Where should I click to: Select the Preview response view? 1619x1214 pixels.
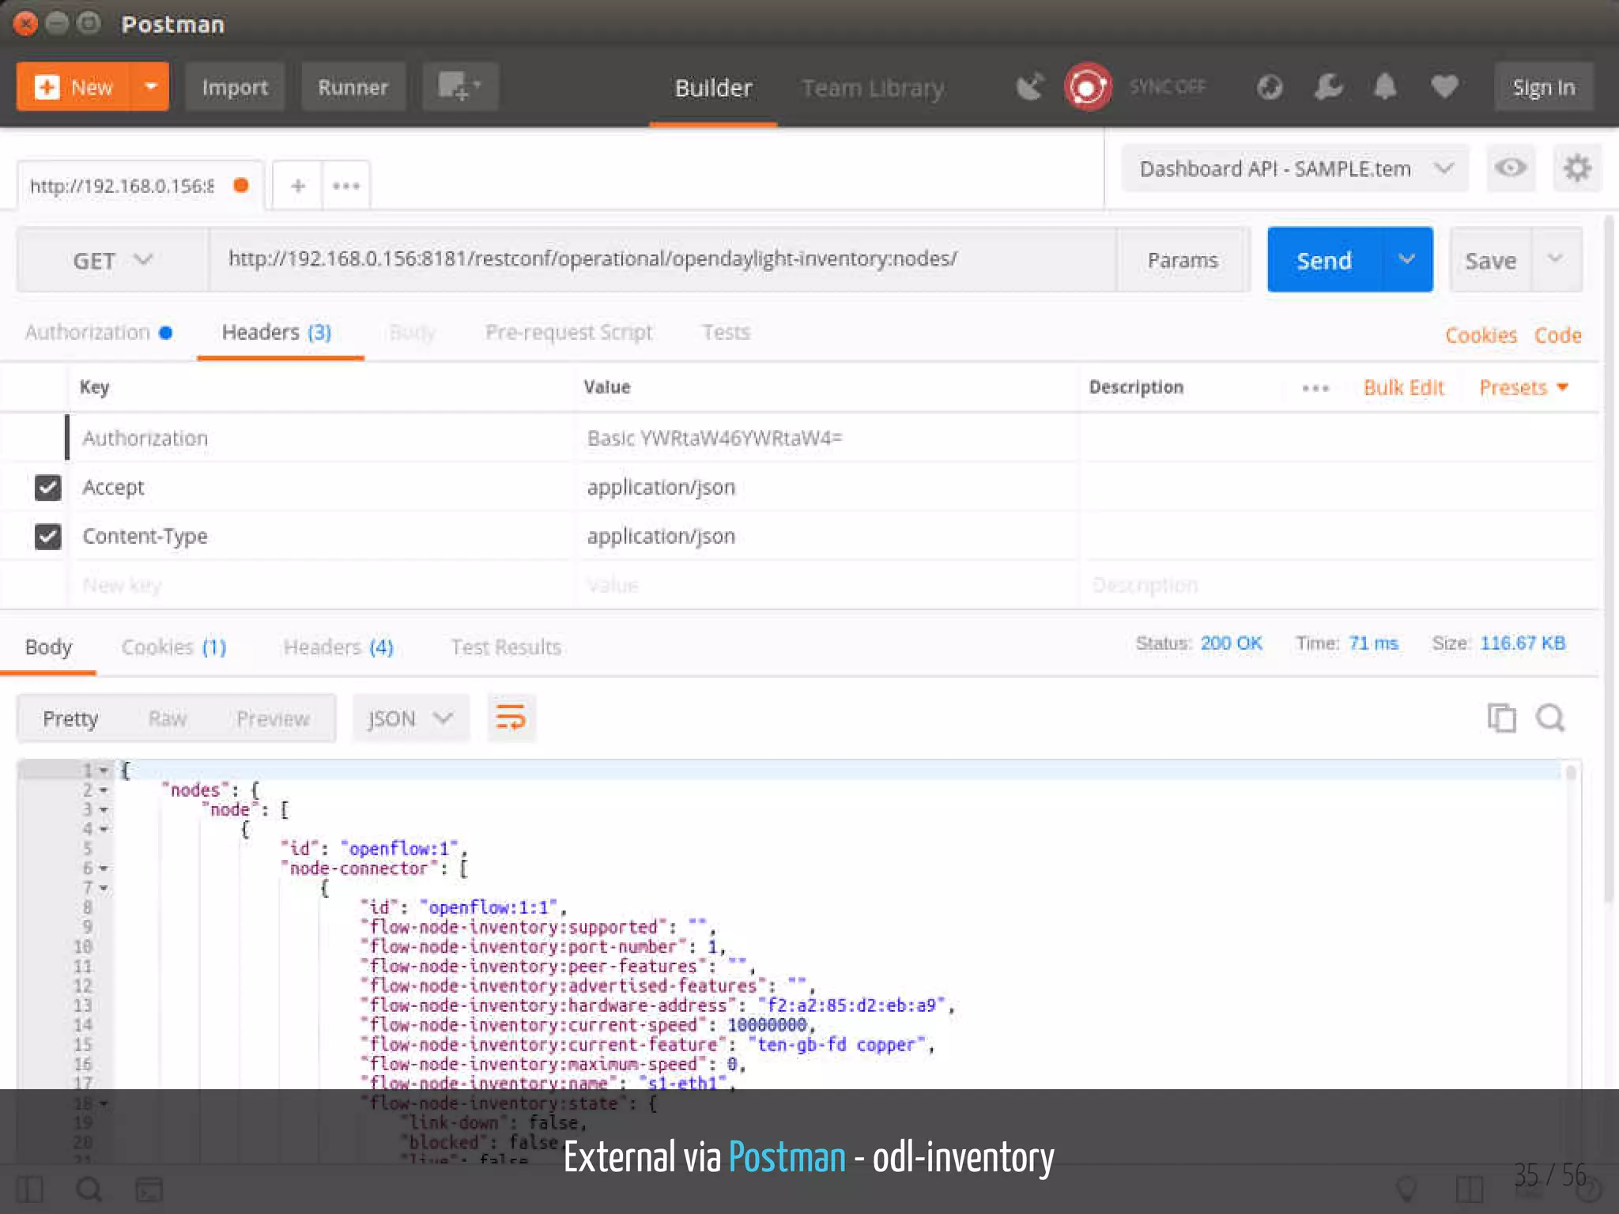274,718
